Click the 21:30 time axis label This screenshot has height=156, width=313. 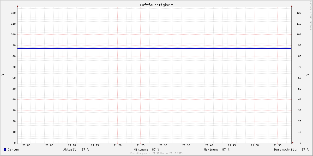pyautogui.click(x=163, y=145)
